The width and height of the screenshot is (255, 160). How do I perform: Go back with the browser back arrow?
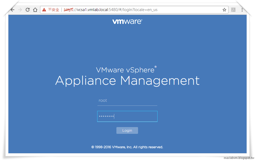[12, 10]
